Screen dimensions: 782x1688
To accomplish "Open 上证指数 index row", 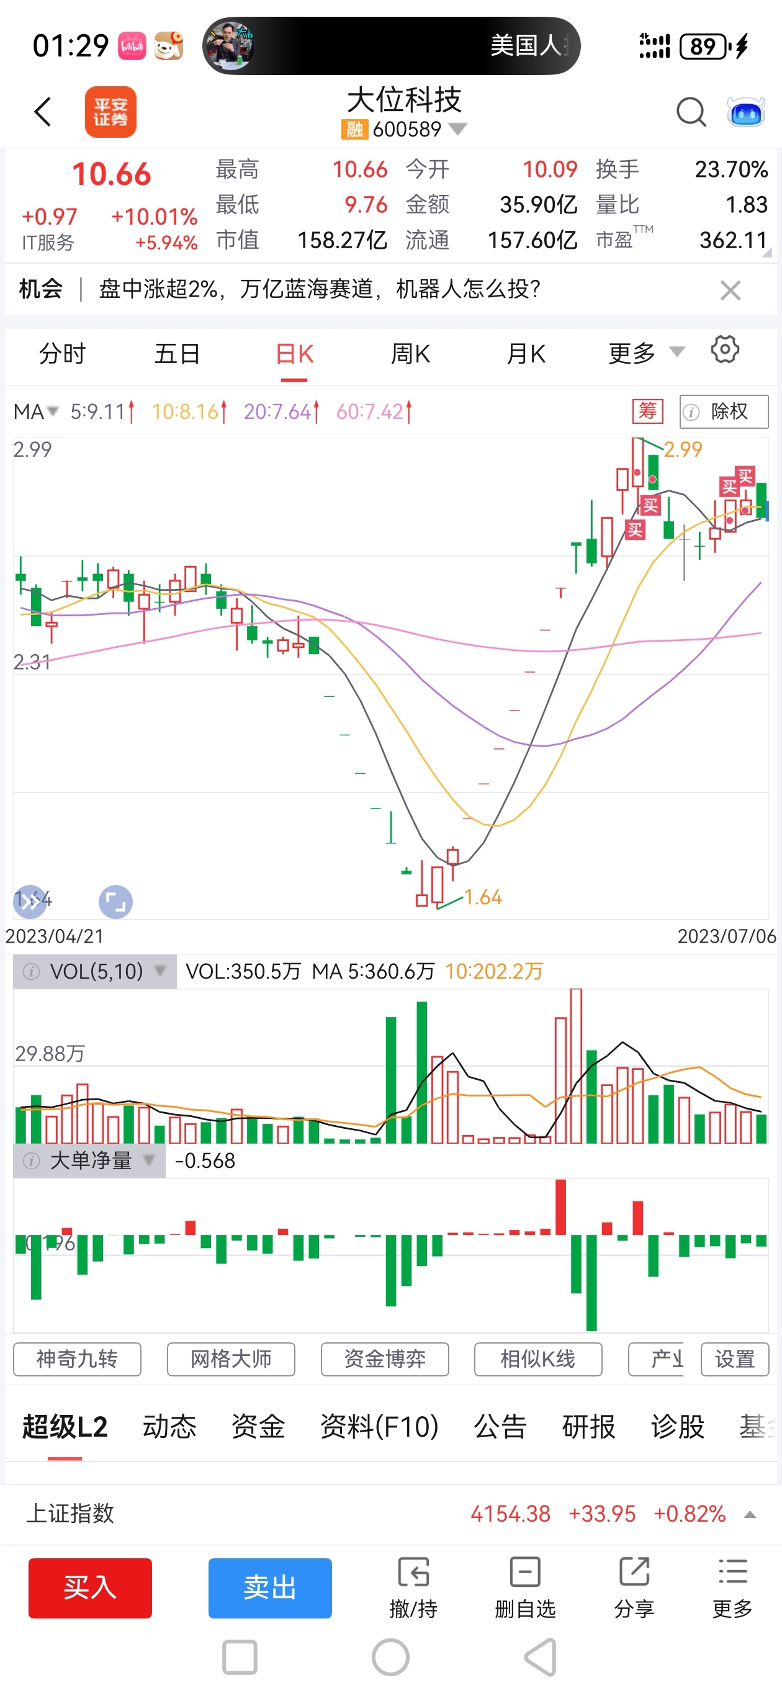I will (390, 1514).
